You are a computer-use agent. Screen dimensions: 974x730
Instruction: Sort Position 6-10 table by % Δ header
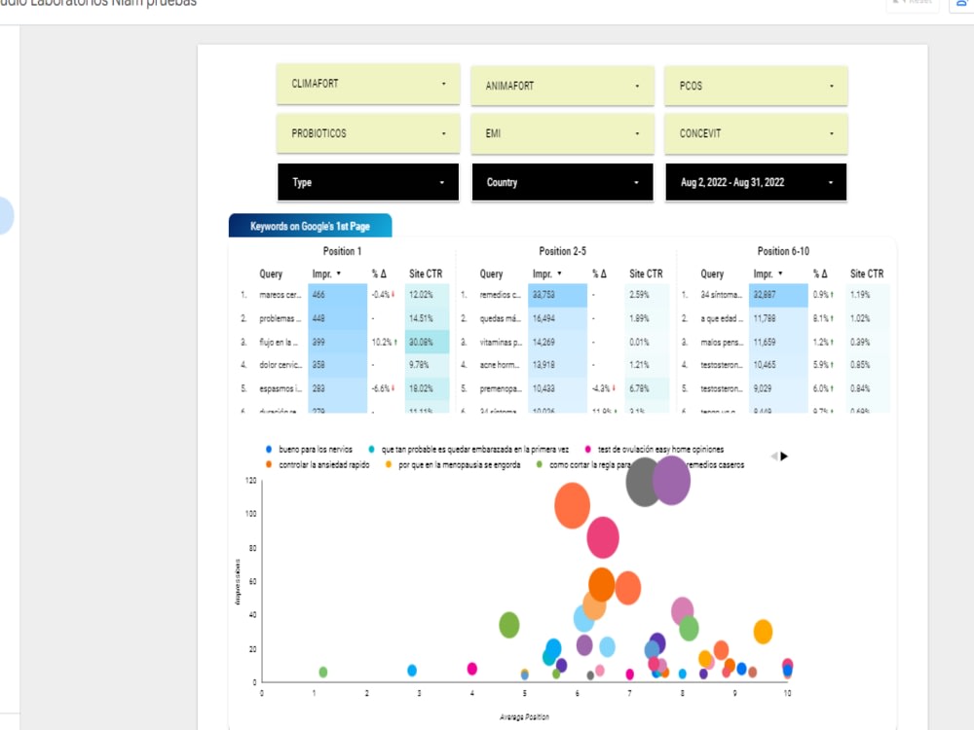click(x=820, y=274)
